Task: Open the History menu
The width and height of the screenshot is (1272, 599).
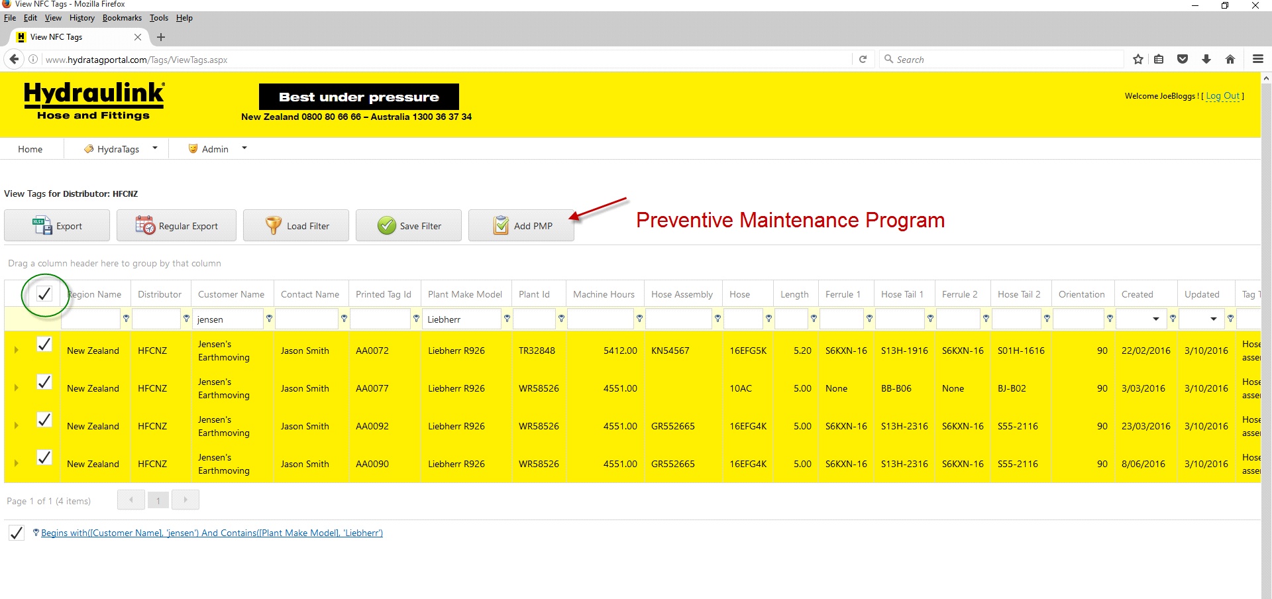Action: pos(82,18)
